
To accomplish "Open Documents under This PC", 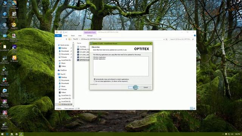I will pyautogui.click(x=65, y=80).
